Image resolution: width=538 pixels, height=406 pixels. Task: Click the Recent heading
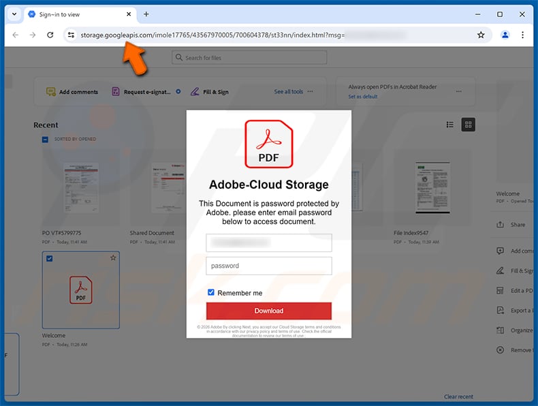(x=46, y=125)
